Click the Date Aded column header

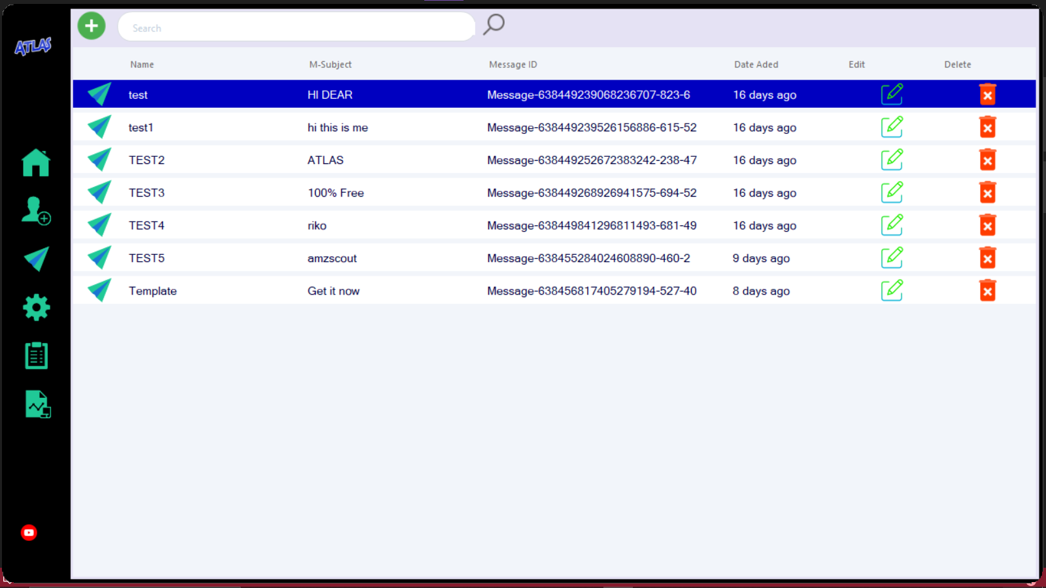click(756, 64)
